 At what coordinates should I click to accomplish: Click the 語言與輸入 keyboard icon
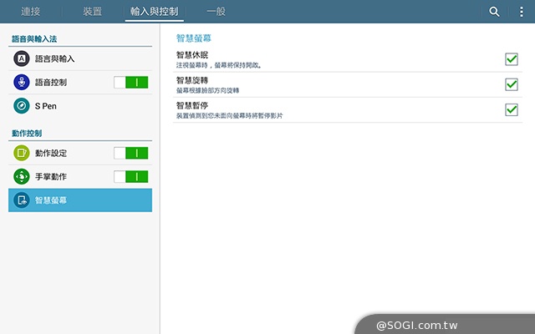[22, 58]
